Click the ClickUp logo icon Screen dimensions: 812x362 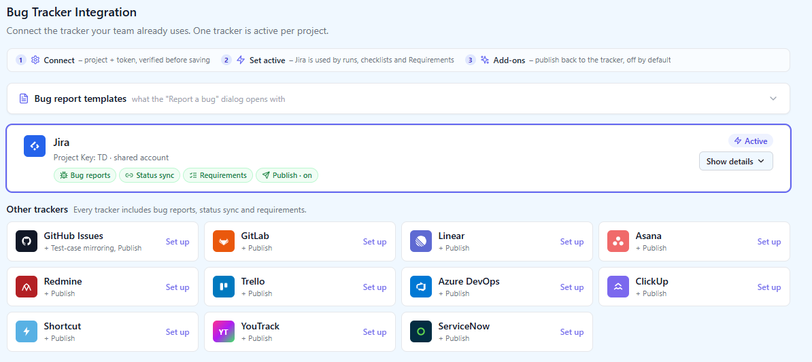(618, 287)
